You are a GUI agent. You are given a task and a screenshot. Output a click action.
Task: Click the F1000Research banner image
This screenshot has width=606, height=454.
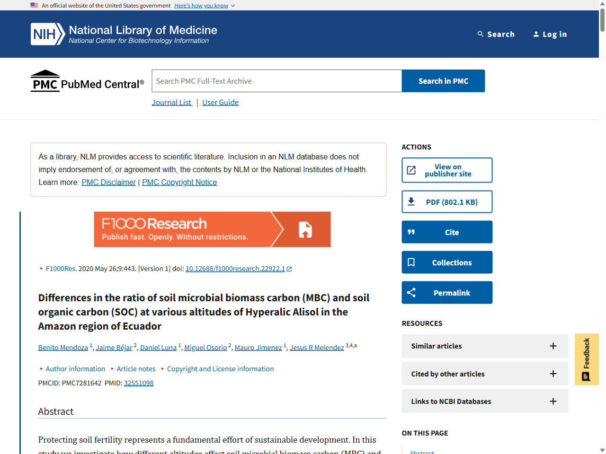pos(212,229)
